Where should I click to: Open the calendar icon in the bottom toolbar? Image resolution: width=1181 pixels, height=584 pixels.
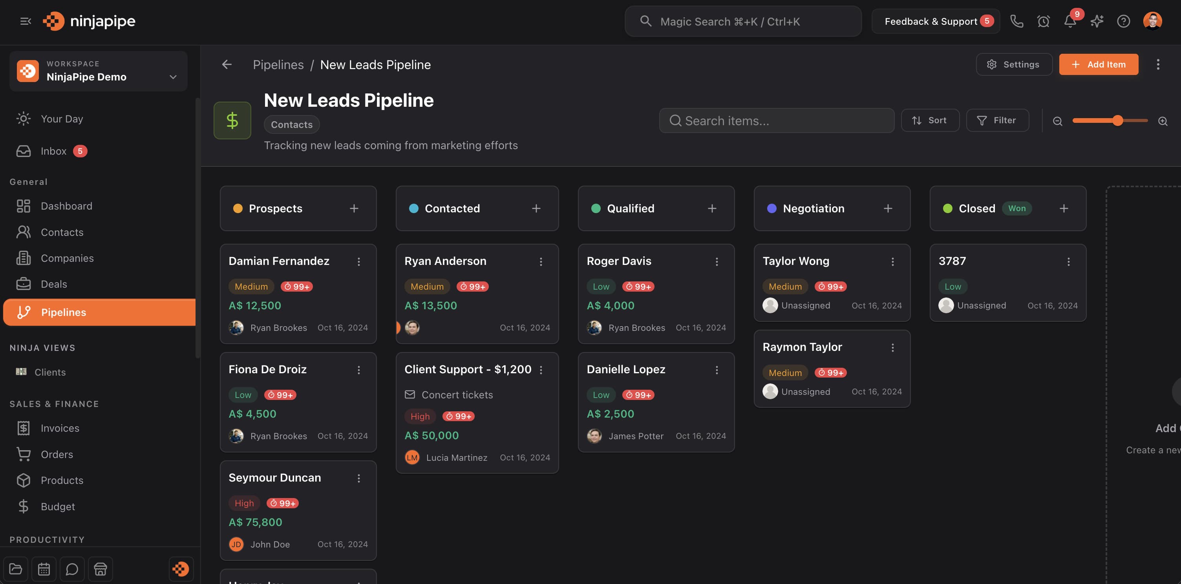pos(44,569)
